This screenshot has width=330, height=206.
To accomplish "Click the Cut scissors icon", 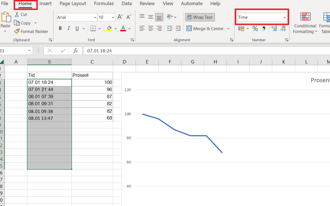I will [x=17, y=14].
